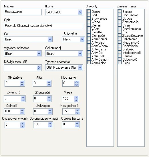Toggle the Opóźnienie state checkbox
The width and height of the screenshot is (149, 157).
pos(120,45)
